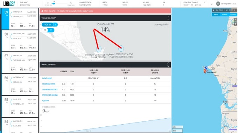Image resolution: width=238 pixels, height=133 pixels.
Task: Switch the map view to 2D
Action: tap(45, 30)
